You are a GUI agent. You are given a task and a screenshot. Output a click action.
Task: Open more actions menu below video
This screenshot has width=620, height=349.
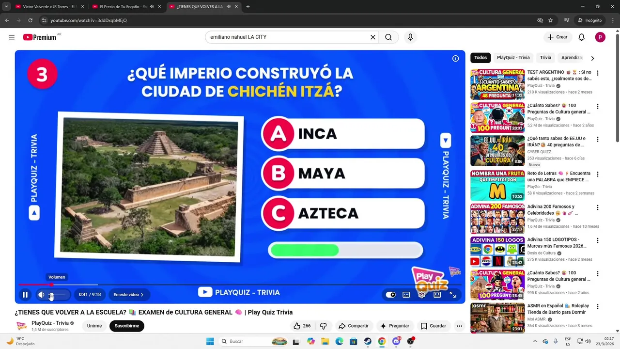(459, 326)
